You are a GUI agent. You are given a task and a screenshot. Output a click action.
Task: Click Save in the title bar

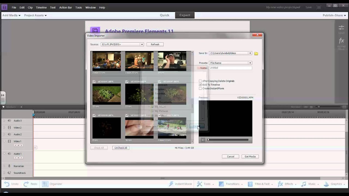pyautogui.click(x=309, y=7)
